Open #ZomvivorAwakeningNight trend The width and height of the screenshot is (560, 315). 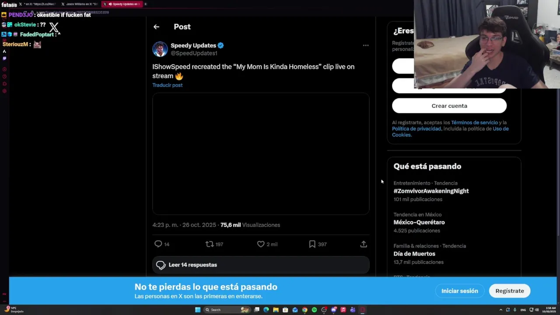(x=431, y=191)
